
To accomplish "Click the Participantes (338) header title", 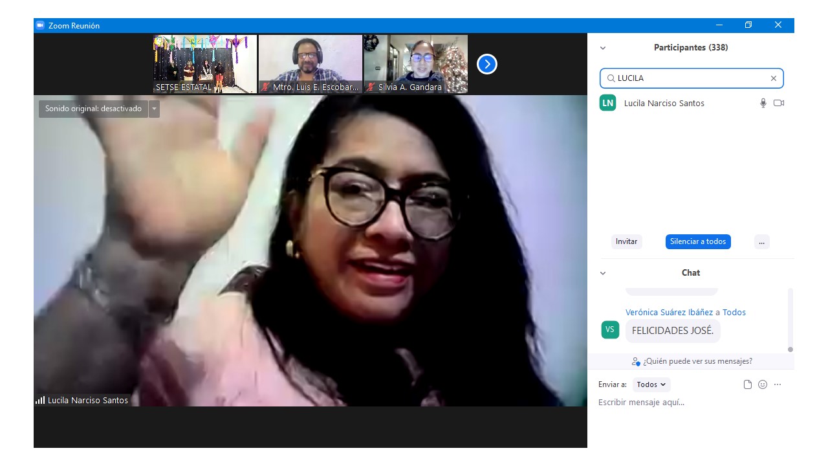I will [691, 48].
